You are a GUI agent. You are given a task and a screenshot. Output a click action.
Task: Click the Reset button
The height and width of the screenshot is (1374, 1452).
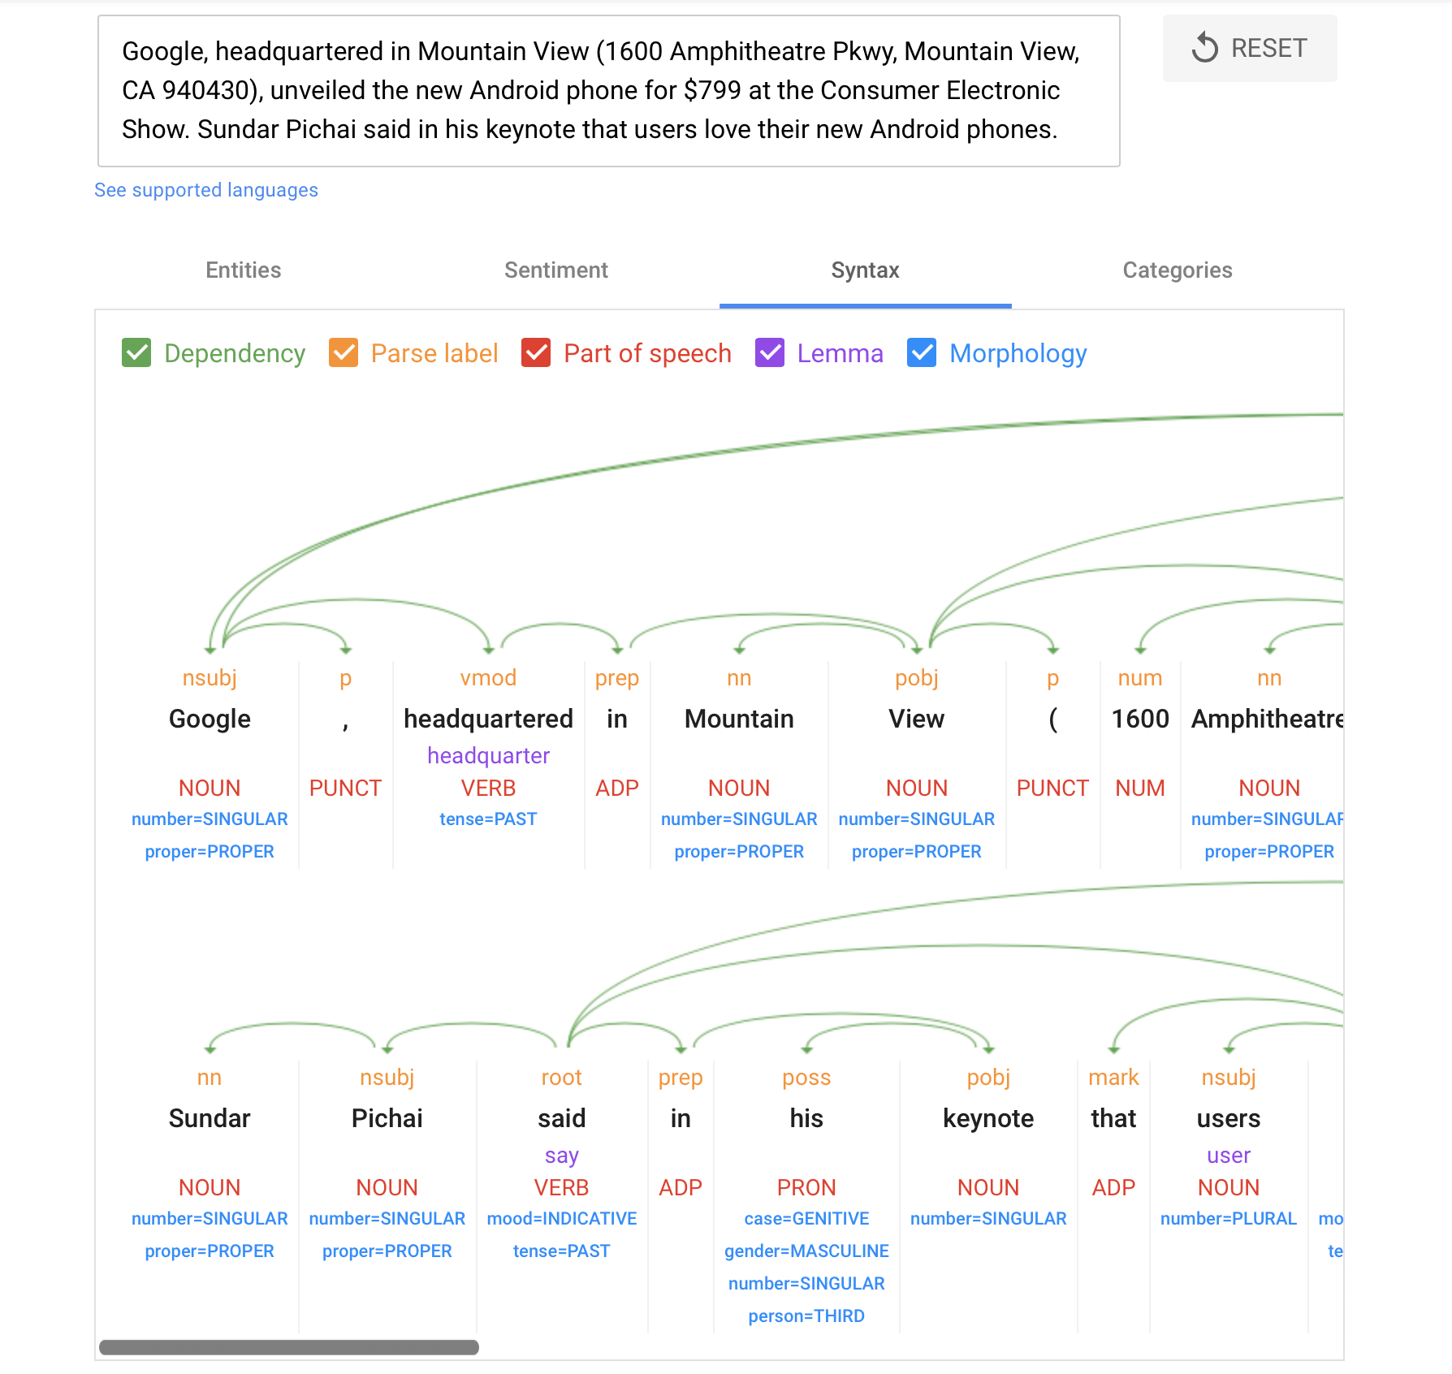[x=1249, y=49]
